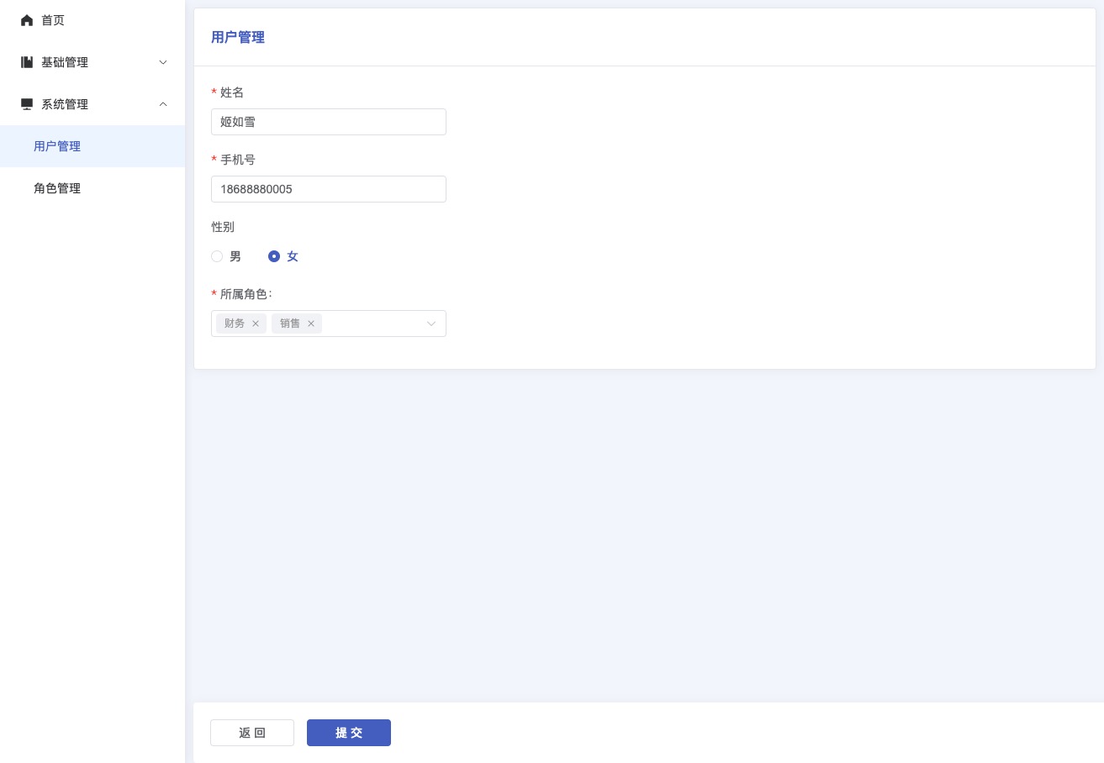This screenshot has height=763, width=1104.
Task: Remove the 财务 role tag
Action: pos(256,324)
